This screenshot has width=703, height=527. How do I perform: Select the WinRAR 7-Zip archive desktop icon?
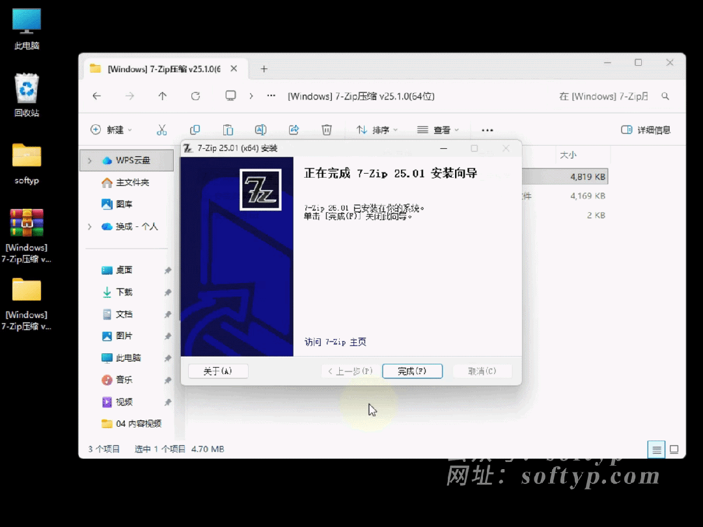[x=27, y=236]
